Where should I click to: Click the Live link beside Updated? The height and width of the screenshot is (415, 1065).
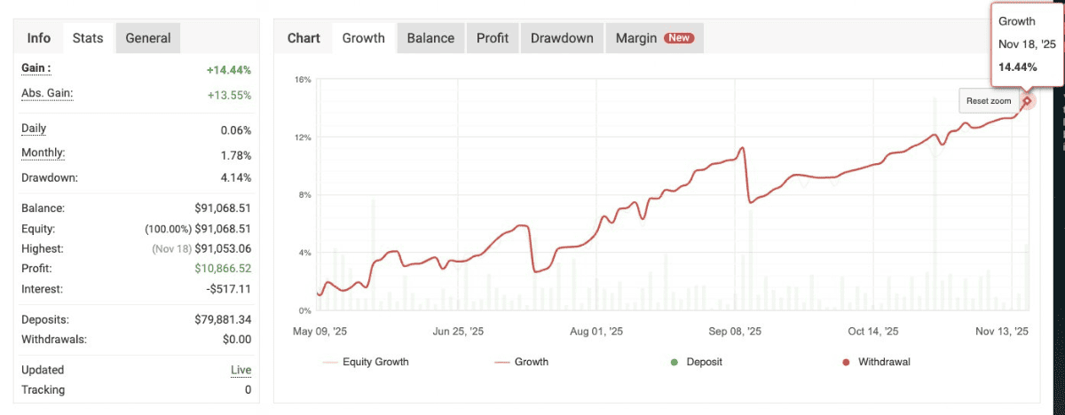click(241, 370)
